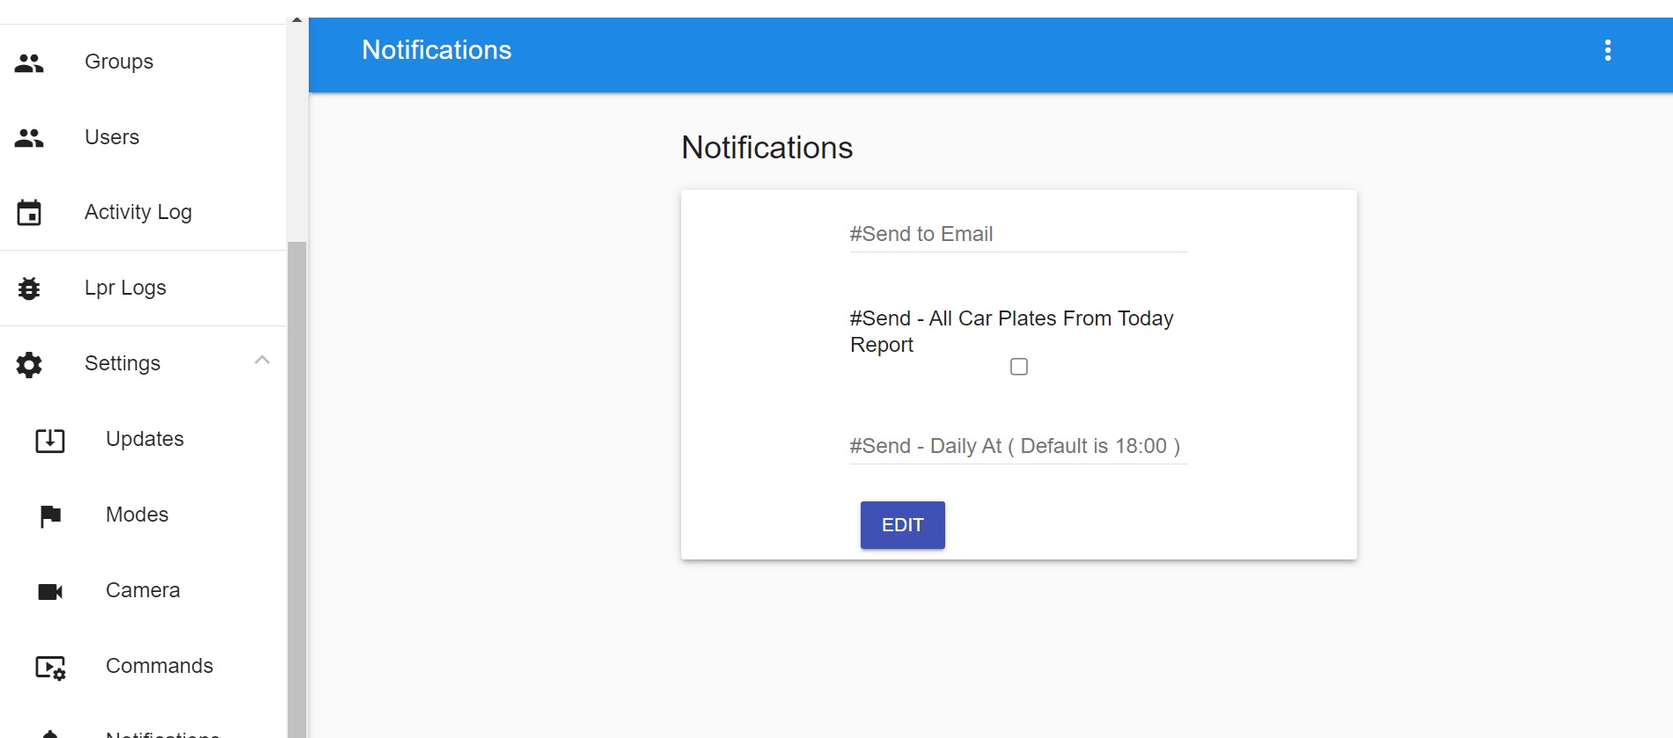1673x738 pixels.
Task: Click the Settings gear icon
Action: 29,364
